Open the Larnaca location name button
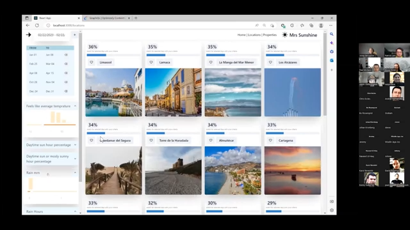 pos(165,63)
